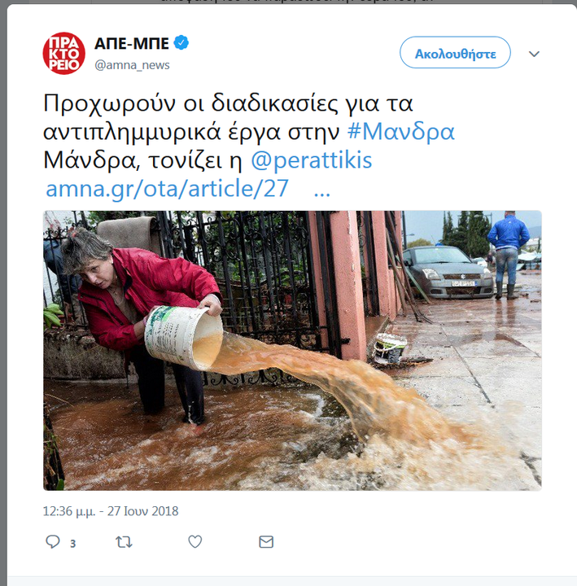This screenshot has height=586, width=577.
Task: Click the grey strip below the tweet
Action: pos(292,581)
